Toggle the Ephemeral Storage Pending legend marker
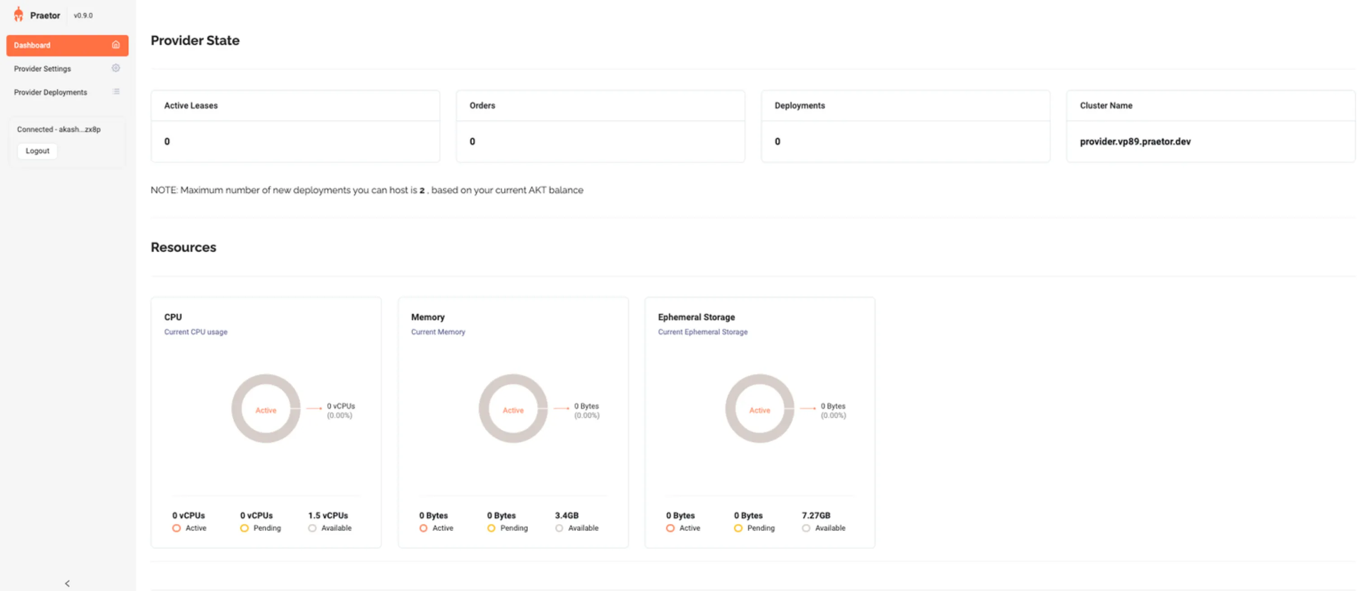The image size is (1362, 591). click(x=738, y=528)
